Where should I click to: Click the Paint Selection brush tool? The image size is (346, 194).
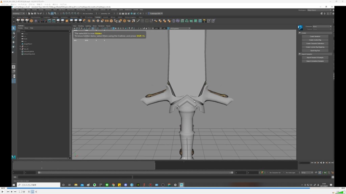tap(14, 38)
